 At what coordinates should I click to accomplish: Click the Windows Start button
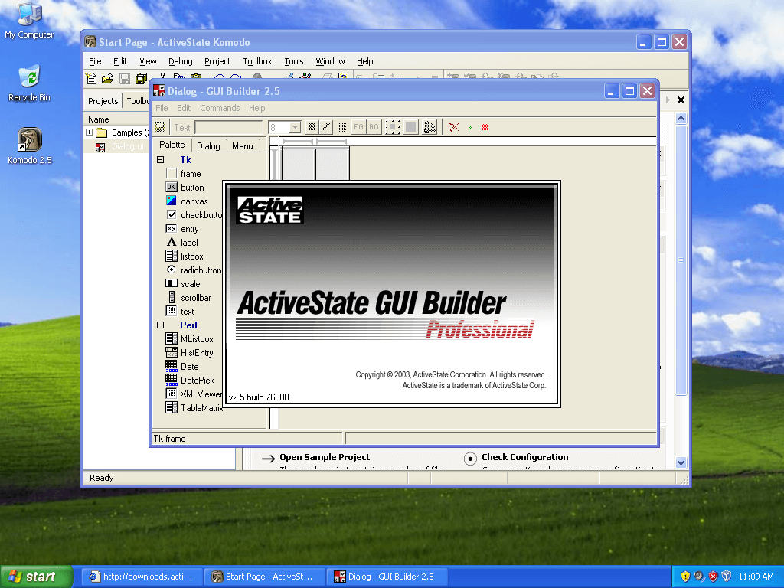point(37,577)
